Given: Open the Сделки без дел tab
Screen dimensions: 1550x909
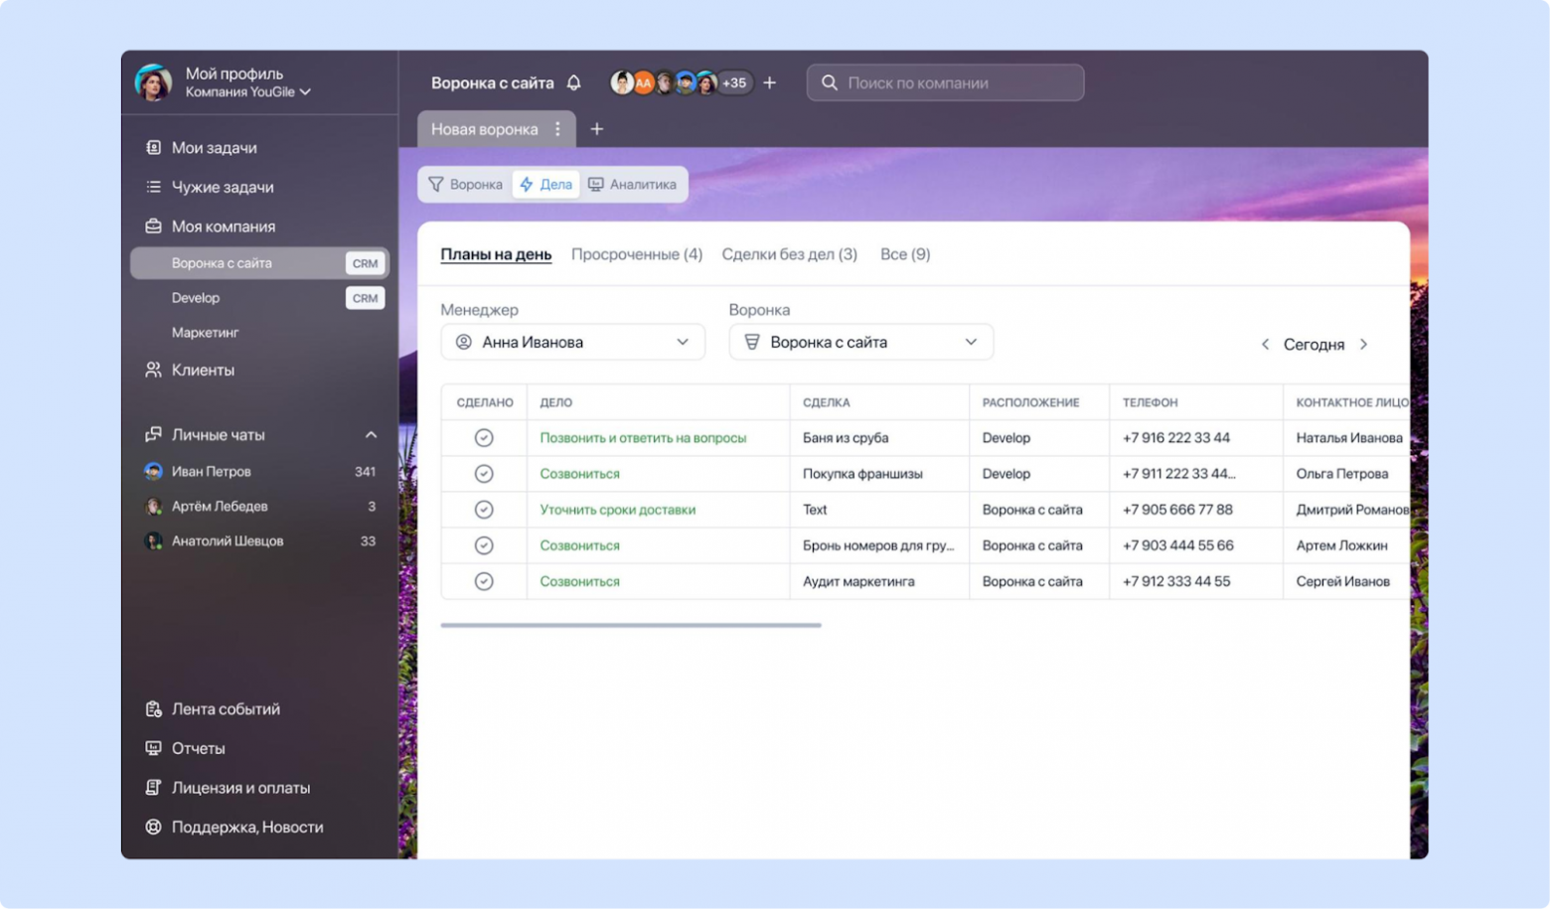Looking at the screenshot, I should click(x=789, y=253).
